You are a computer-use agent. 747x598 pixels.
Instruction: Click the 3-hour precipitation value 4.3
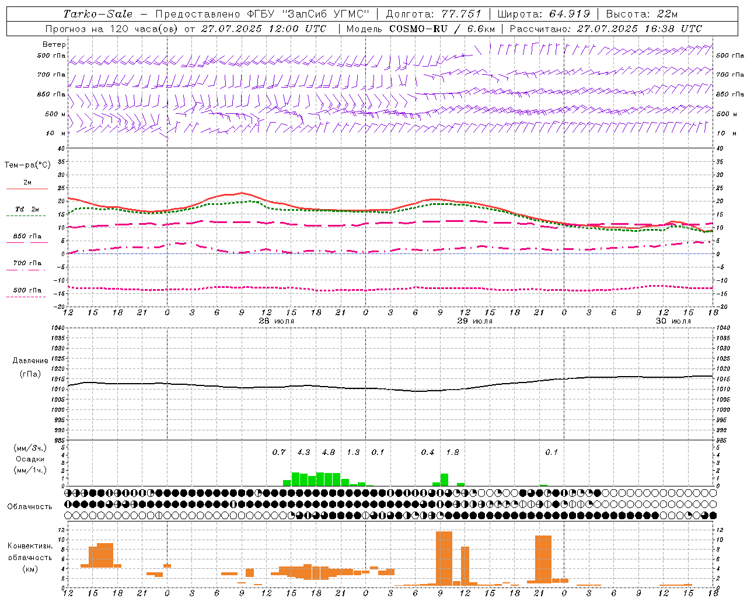tap(303, 452)
